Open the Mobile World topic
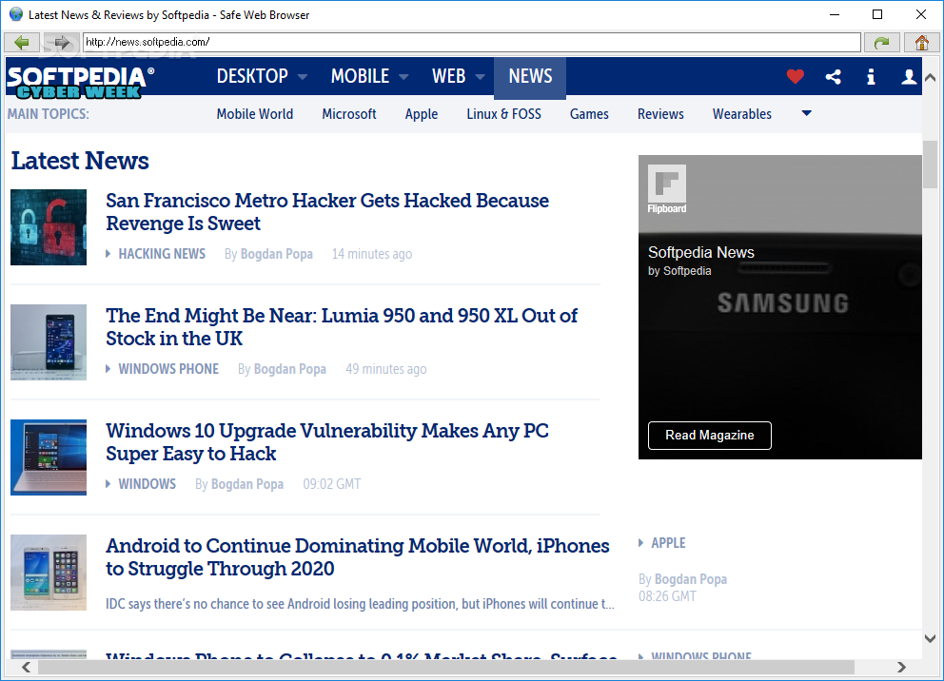The height and width of the screenshot is (681, 944). click(255, 114)
